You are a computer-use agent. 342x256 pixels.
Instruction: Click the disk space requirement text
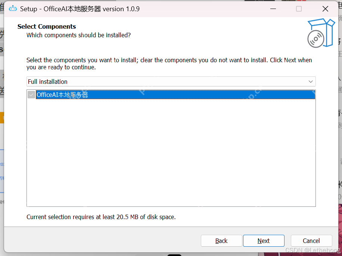101,217
